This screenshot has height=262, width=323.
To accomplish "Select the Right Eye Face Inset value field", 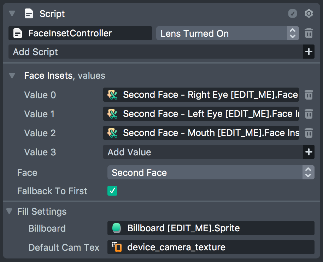I will tap(201, 95).
